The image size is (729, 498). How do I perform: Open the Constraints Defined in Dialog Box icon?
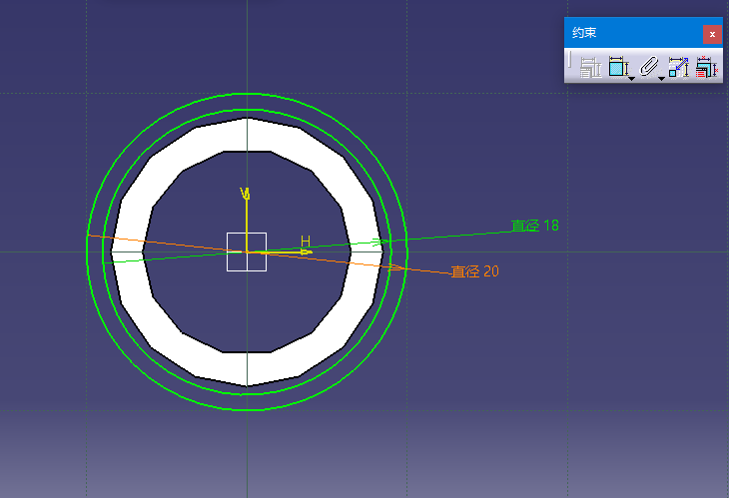[590, 67]
